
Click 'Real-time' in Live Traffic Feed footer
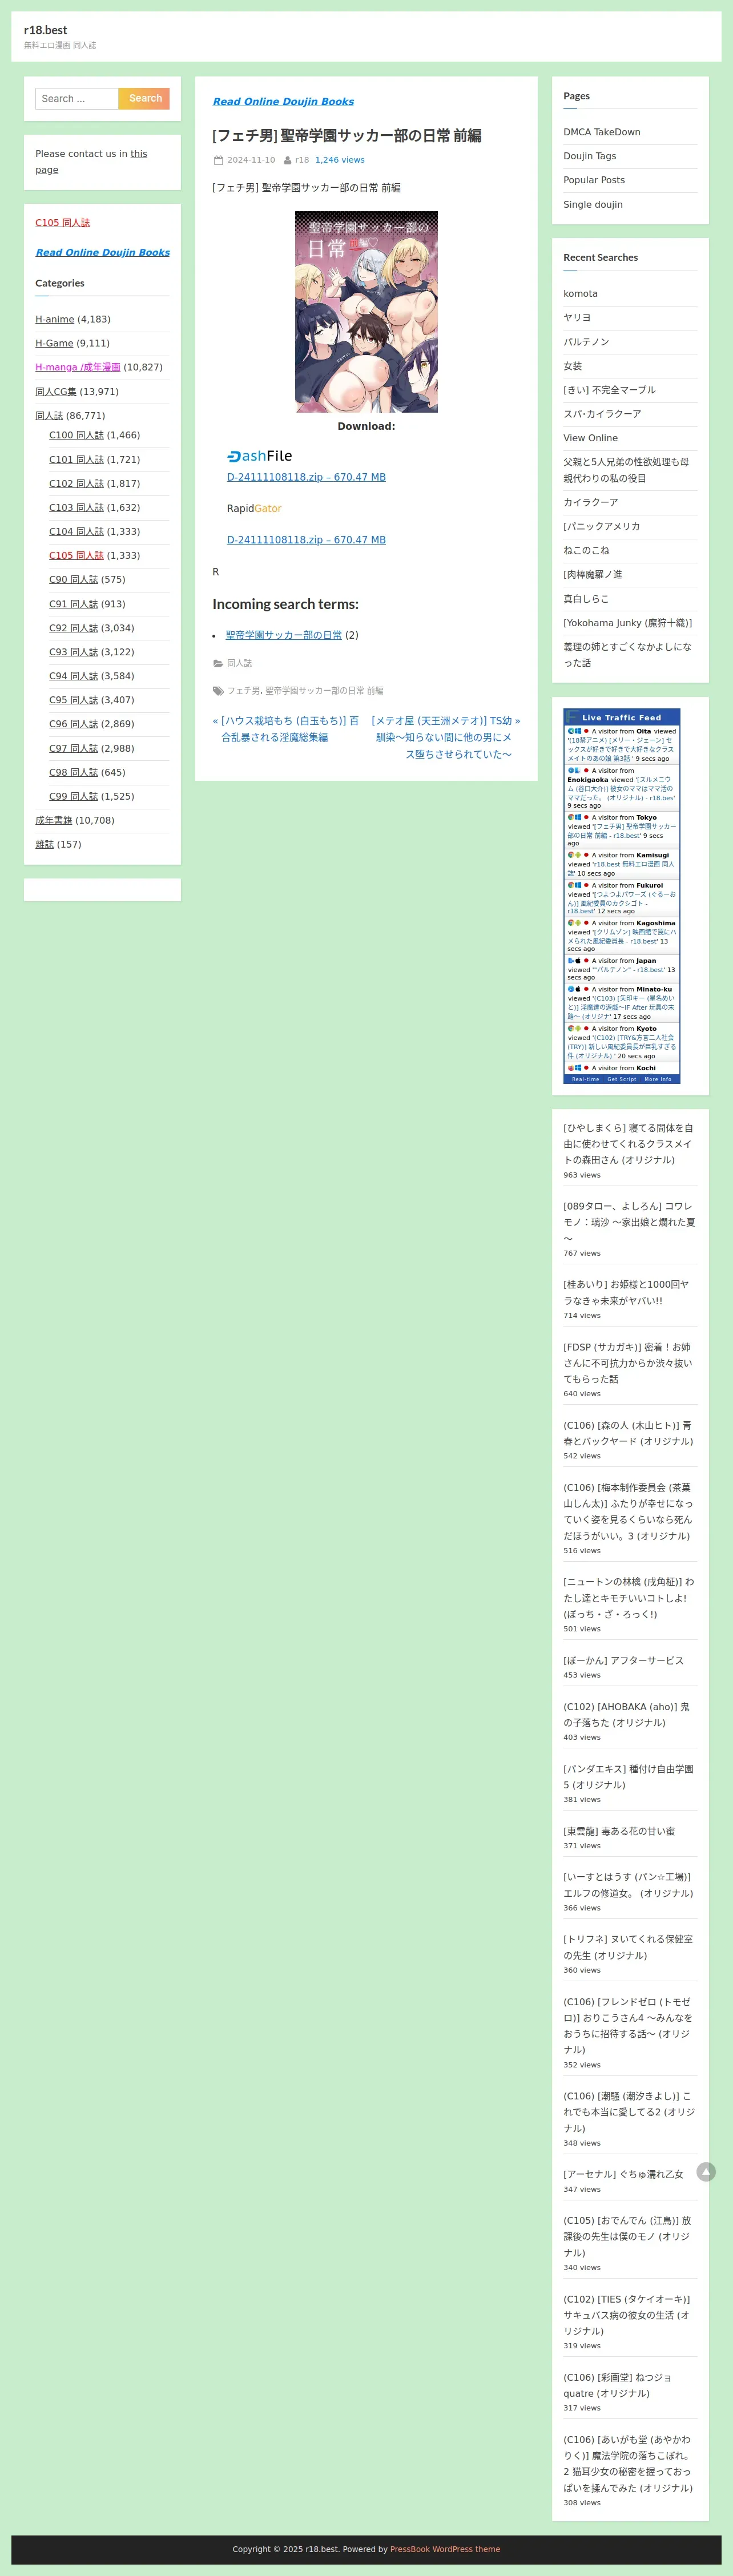(x=585, y=1079)
